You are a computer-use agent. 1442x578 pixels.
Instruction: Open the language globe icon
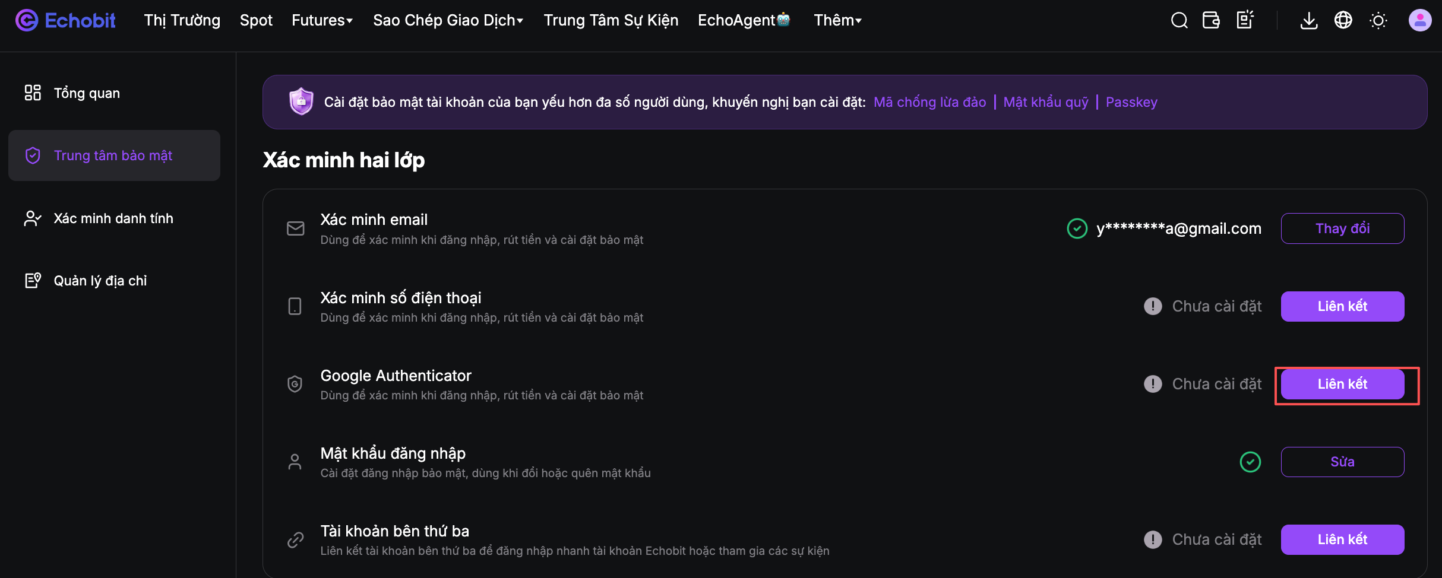(1343, 20)
